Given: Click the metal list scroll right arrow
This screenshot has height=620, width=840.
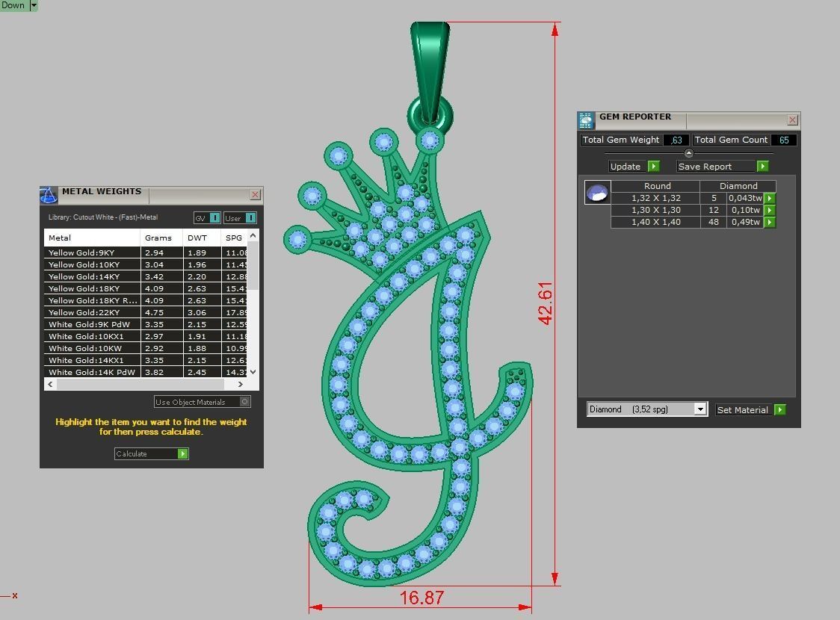Looking at the screenshot, I should (x=240, y=385).
